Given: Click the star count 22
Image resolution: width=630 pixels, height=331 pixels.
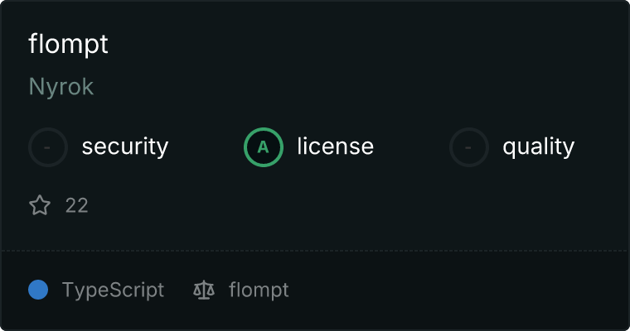Looking at the screenshot, I should 77,205.
